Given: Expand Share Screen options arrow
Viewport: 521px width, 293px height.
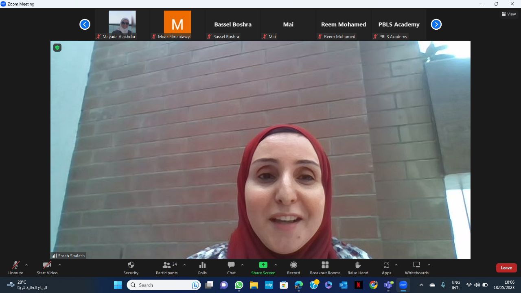Looking at the screenshot, I should (x=276, y=265).
